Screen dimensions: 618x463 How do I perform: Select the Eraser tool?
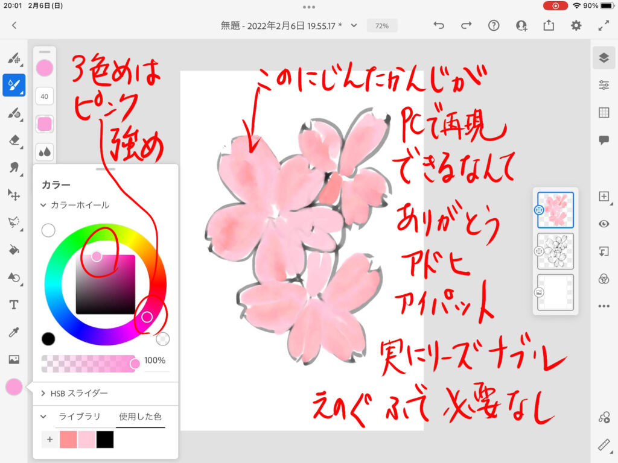[13, 140]
